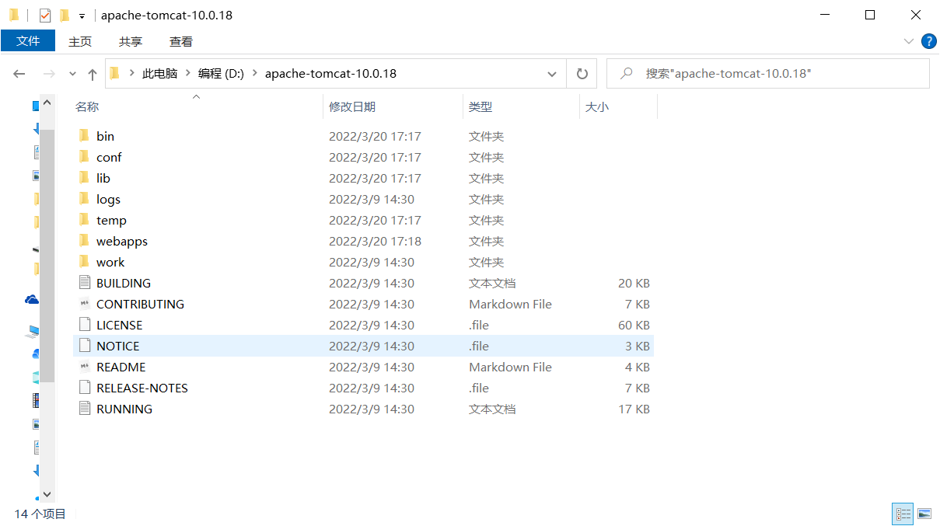
Task: Select the work folder icon
Action: (84, 261)
